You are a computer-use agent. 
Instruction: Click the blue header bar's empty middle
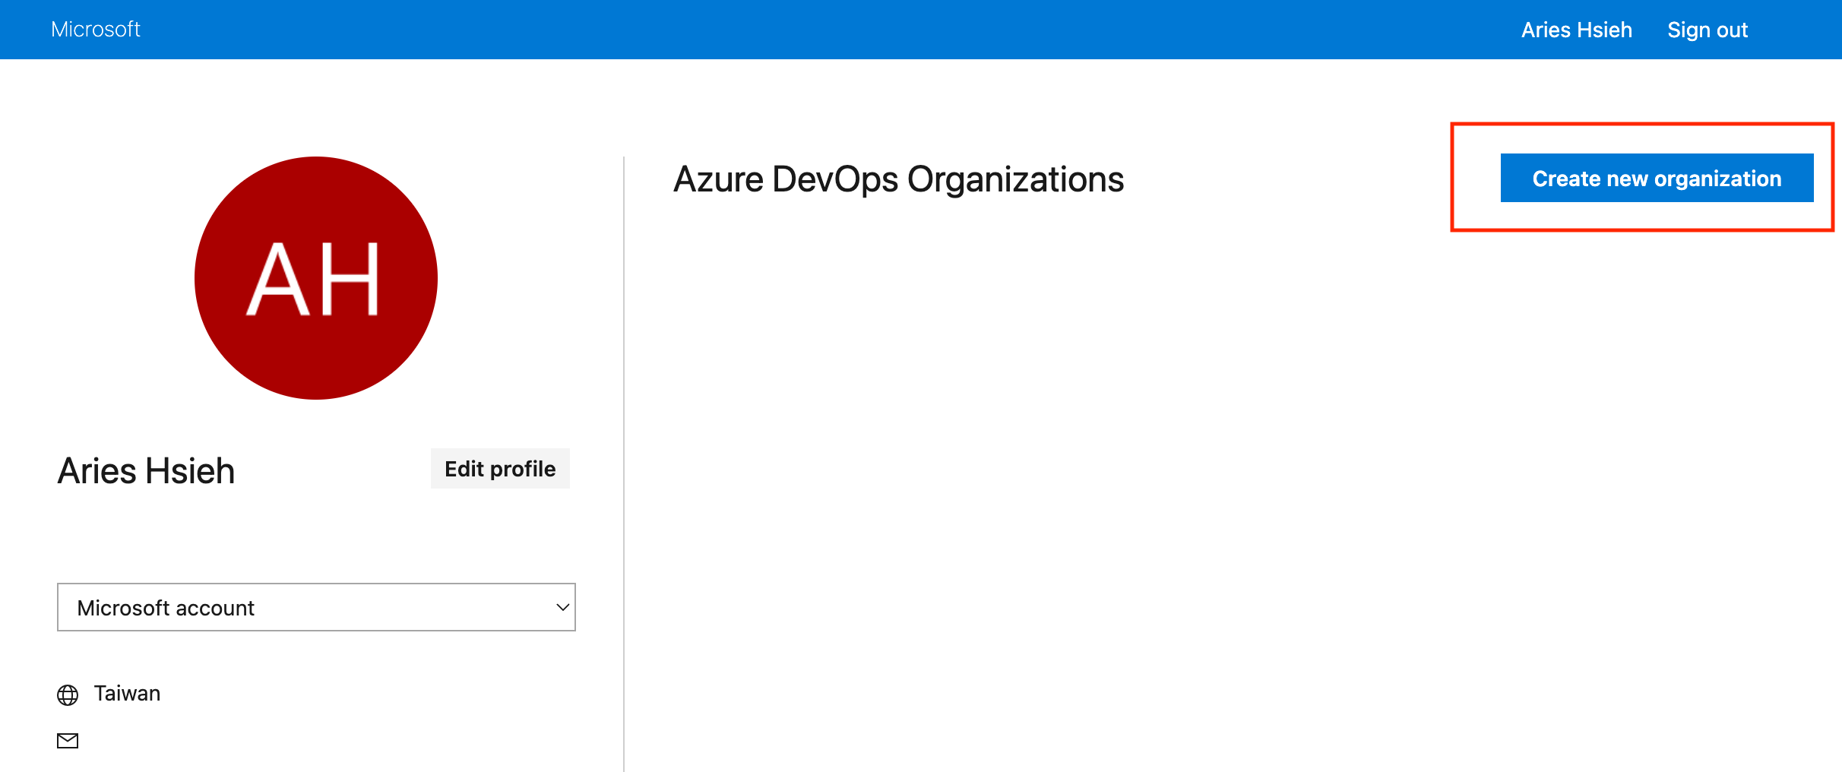coord(836,30)
